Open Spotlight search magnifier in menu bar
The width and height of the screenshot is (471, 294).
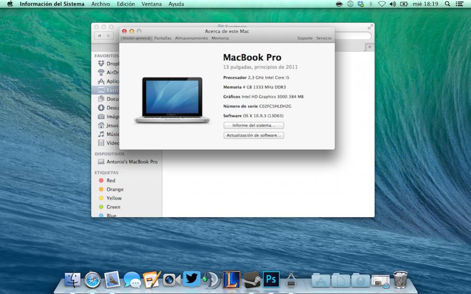click(447, 4)
